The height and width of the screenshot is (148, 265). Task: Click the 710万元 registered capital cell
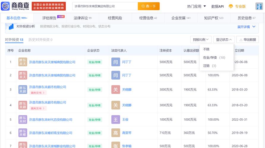pos(165,133)
